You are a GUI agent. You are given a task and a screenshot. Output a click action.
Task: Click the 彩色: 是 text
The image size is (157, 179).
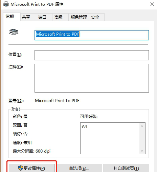coord(20,117)
